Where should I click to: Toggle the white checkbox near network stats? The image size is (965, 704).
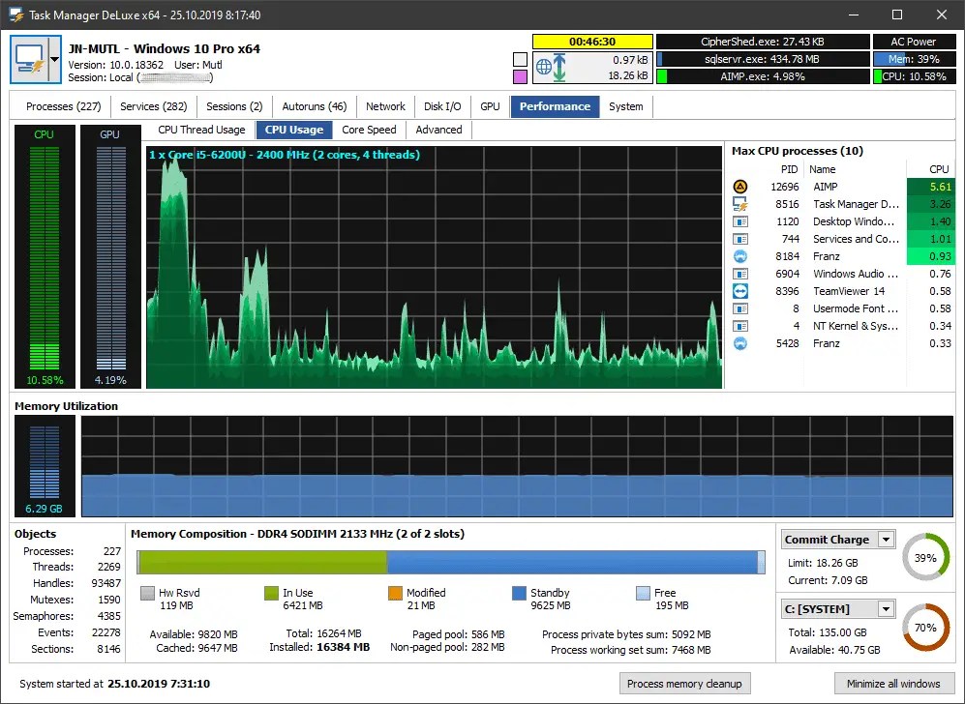pos(519,58)
